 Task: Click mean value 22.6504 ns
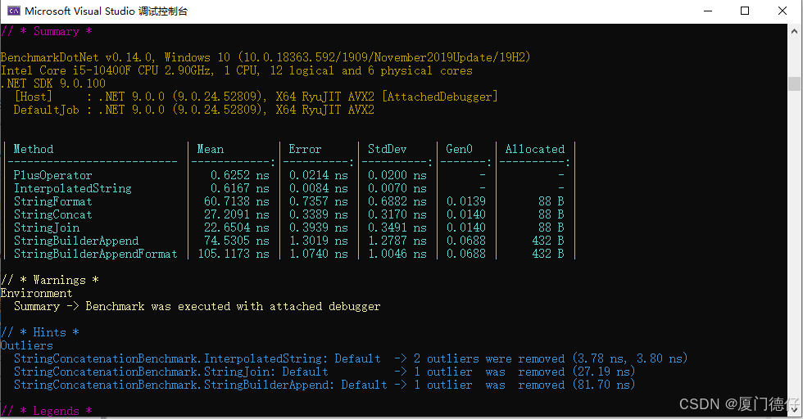pyautogui.click(x=237, y=228)
